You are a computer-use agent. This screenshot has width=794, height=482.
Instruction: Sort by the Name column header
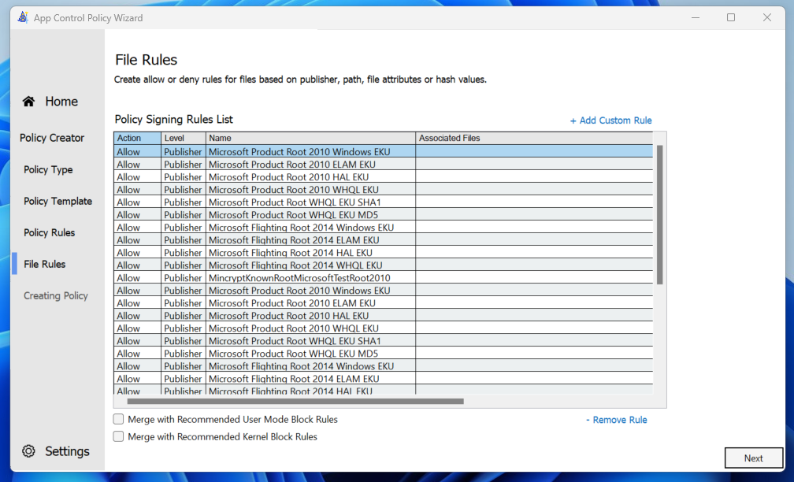pos(310,139)
